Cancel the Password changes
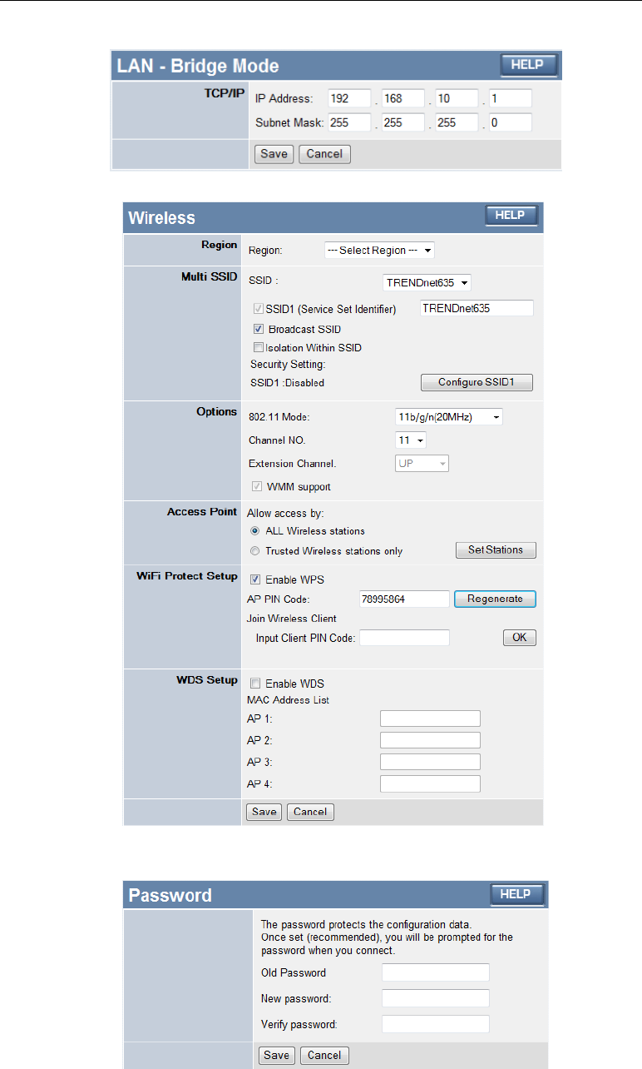Screen dimensions: 642x1069 pyautogui.click(x=325, y=1055)
